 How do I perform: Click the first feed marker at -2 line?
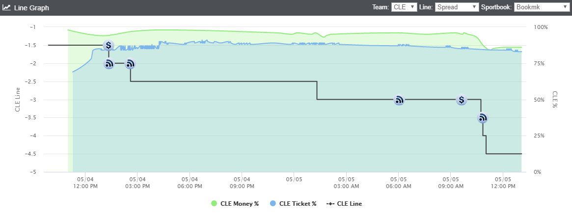point(109,64)
